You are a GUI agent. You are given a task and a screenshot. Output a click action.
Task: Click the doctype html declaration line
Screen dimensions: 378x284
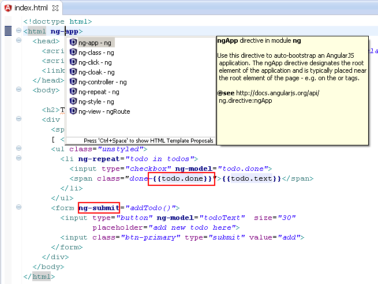[x=58, y=21]
